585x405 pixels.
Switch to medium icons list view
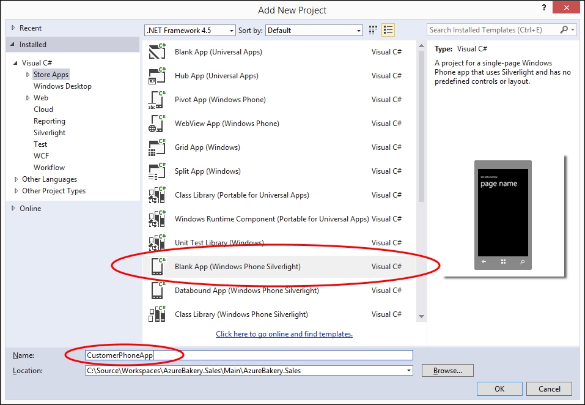pos(388,30)
